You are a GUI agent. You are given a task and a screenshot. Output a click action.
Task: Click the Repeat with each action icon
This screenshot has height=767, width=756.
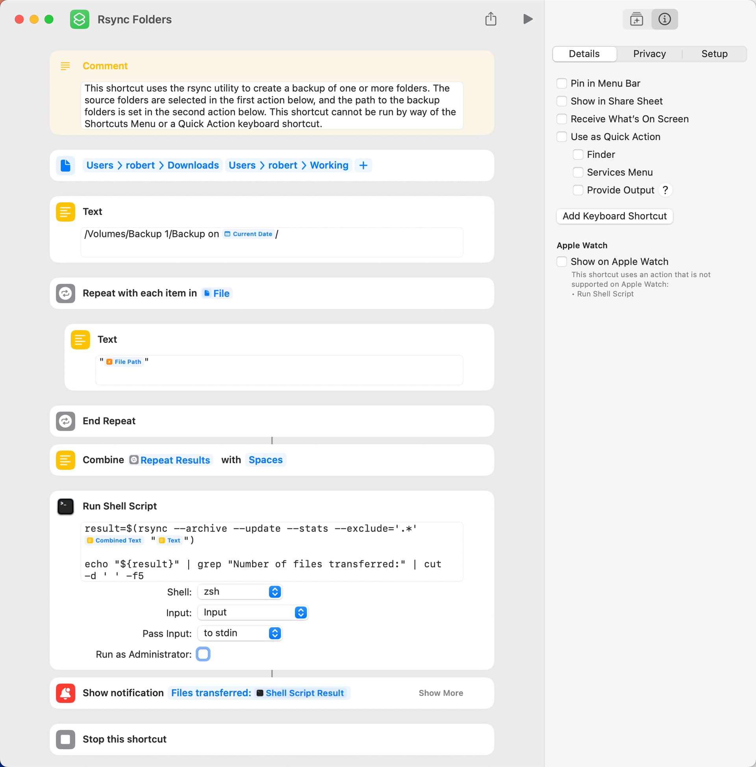(x=65, y=293)
